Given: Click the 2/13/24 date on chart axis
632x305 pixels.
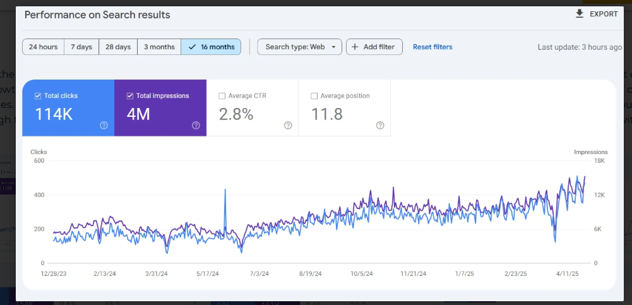Looking at the screenshot, I should point(105,273).
